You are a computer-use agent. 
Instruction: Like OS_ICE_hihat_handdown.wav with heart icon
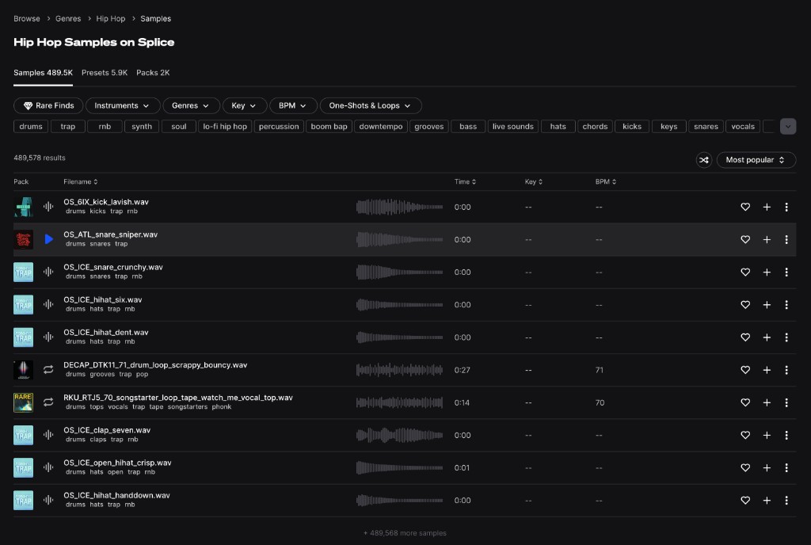744,500
